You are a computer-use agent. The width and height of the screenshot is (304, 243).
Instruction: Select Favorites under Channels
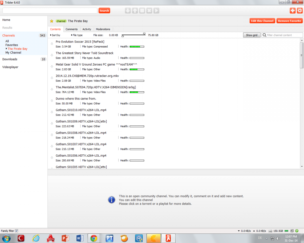coord(12,45)
